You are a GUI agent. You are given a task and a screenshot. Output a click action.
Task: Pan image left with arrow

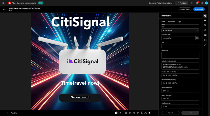click(130, 113)
